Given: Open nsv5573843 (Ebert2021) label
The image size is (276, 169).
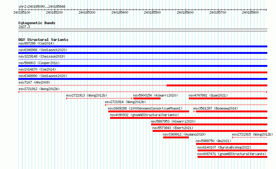Looking at the screenshot, I should 173,128.
